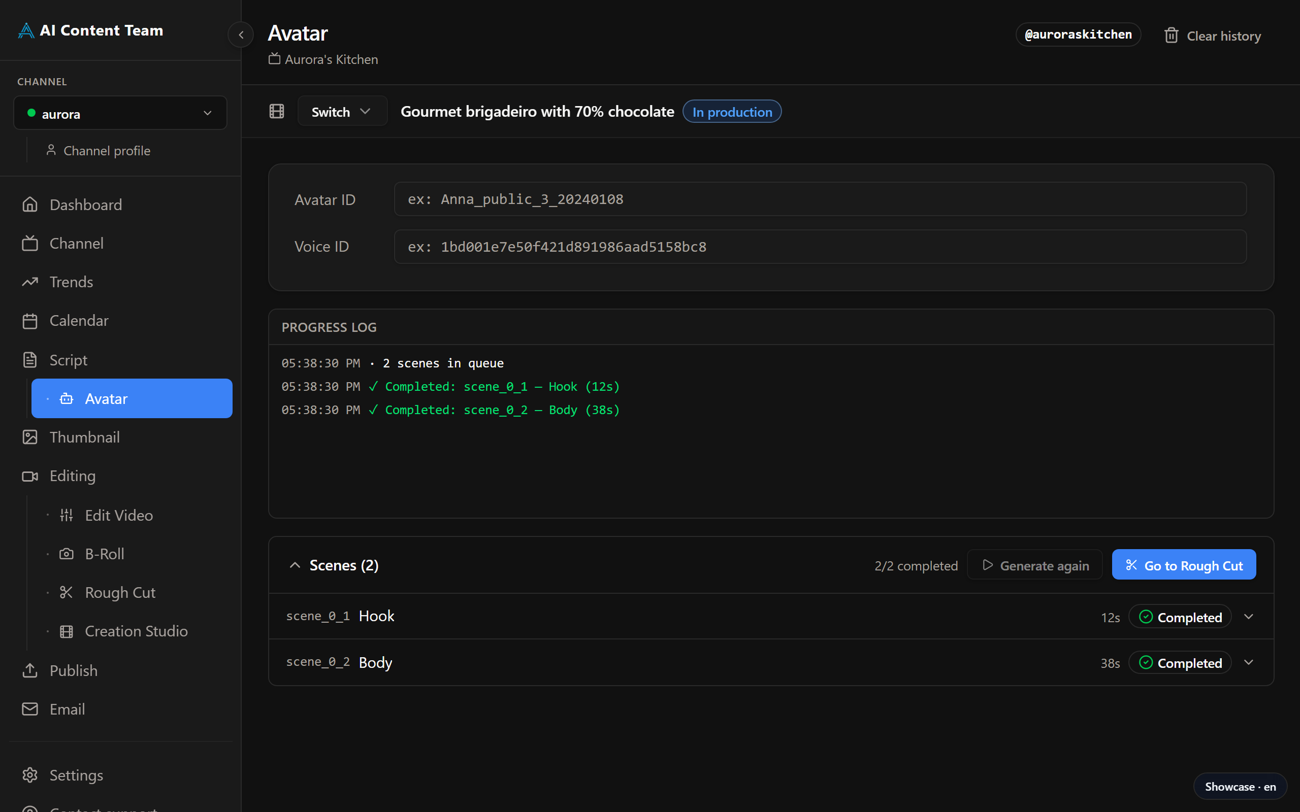This screenshot has width=1300, height=812.
Task: Click the Publish upload icon
Action: coord(30,670)
